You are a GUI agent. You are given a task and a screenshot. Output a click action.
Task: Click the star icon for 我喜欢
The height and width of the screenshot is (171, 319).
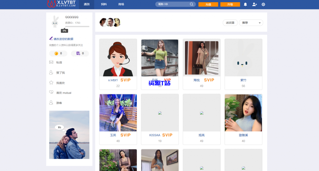(51, 83)
